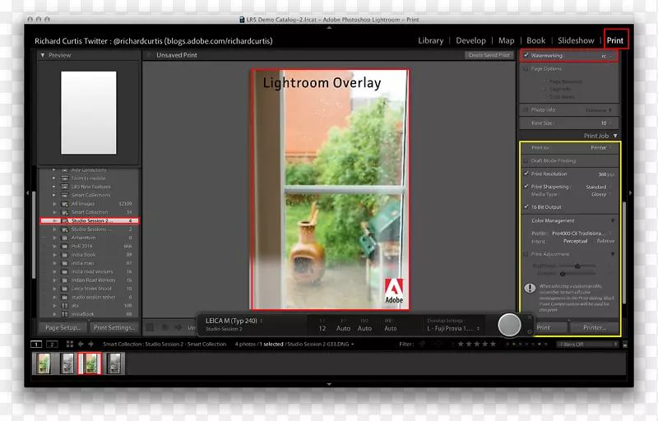Toggle the Print Resolution checkbox
658x421 pixels.
526,173
